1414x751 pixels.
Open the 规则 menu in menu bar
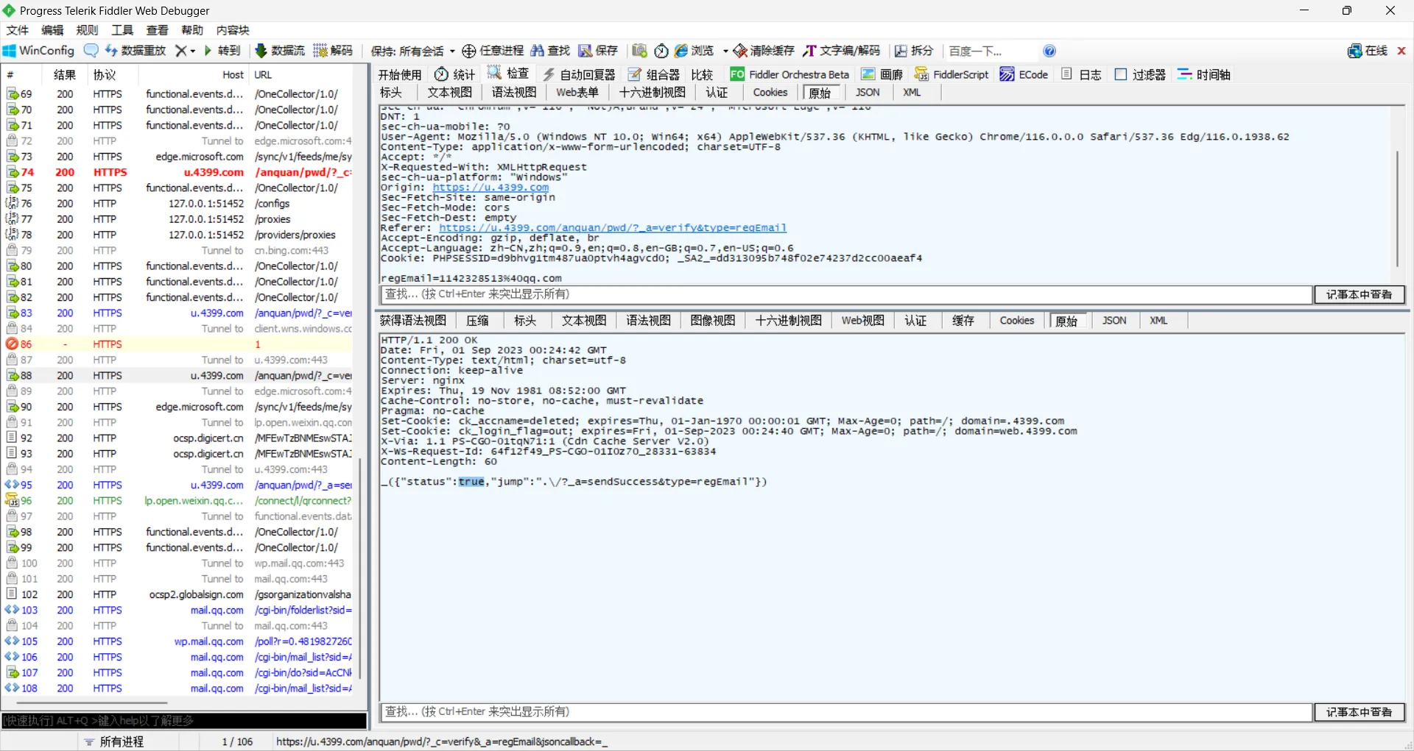87,30
